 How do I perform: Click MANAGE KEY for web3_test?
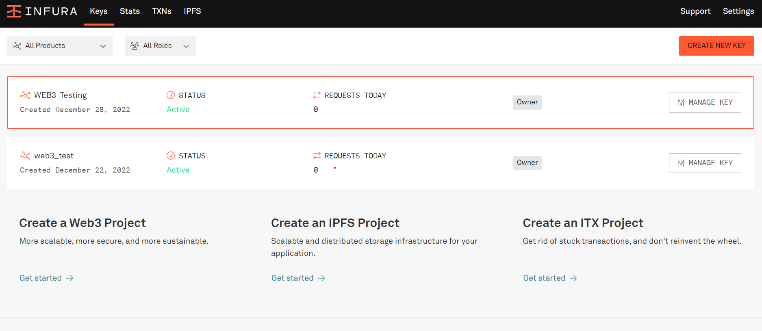(705, 163)
